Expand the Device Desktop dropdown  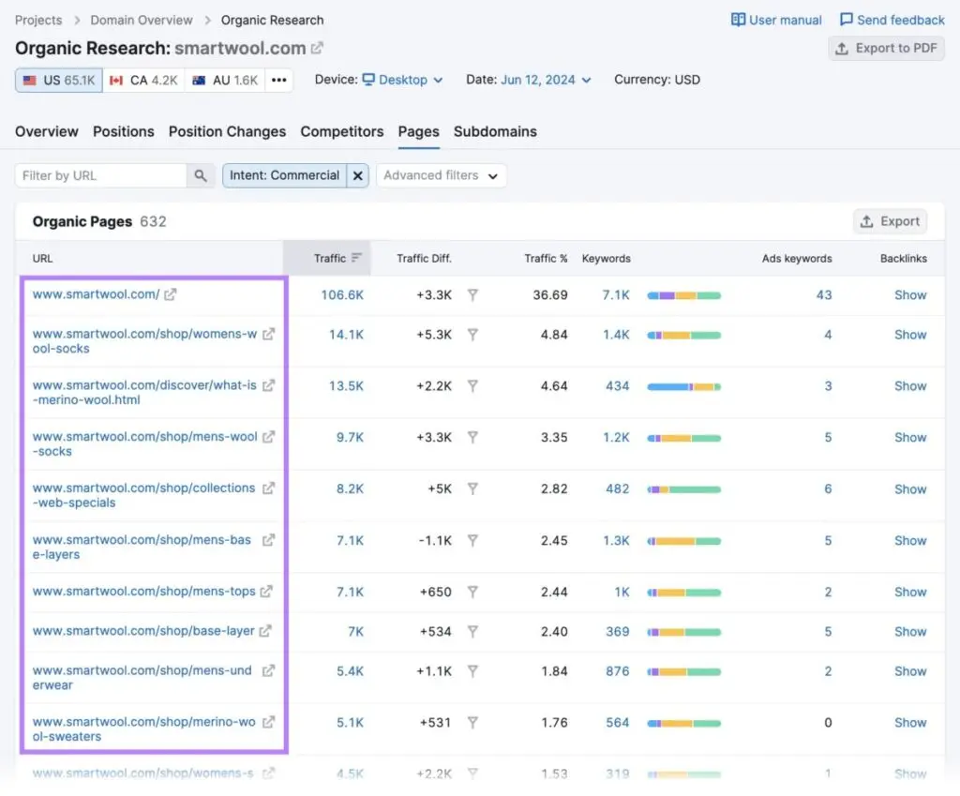(x=402, y=81)
